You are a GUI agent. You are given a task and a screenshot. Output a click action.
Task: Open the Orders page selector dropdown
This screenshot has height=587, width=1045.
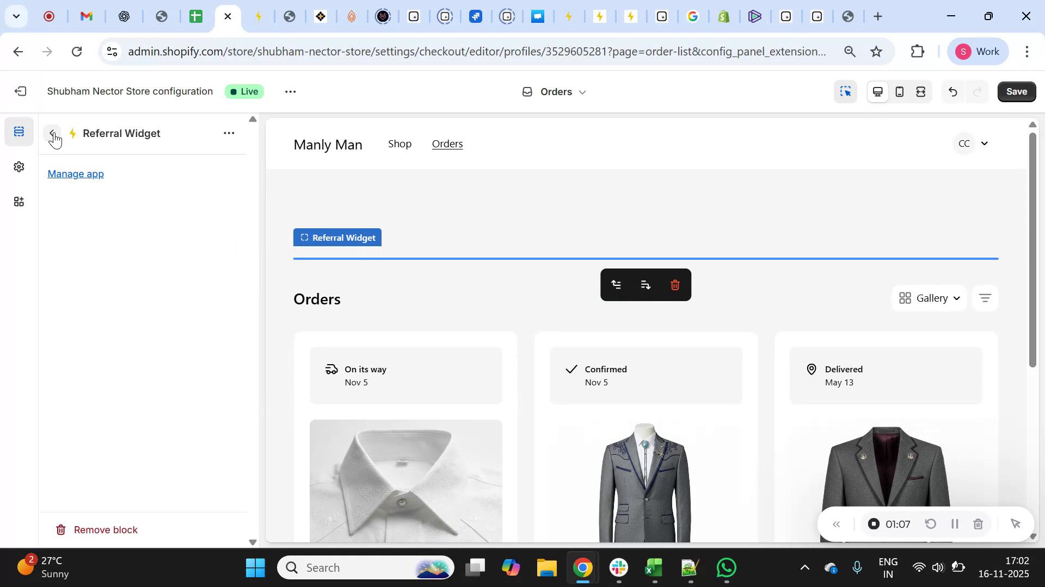tap(554, 91)
